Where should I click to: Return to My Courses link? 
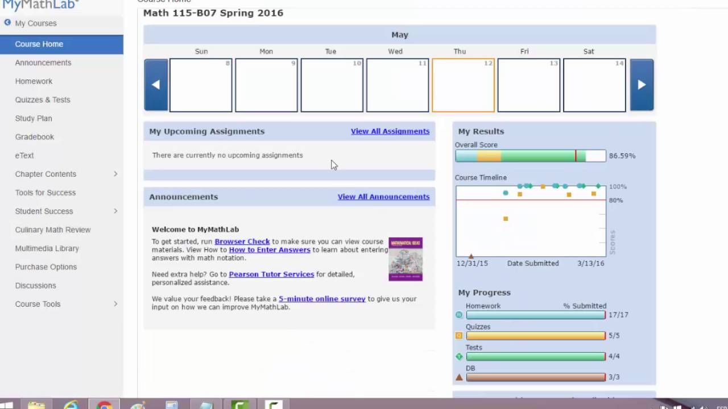click(x=36, y=23)
